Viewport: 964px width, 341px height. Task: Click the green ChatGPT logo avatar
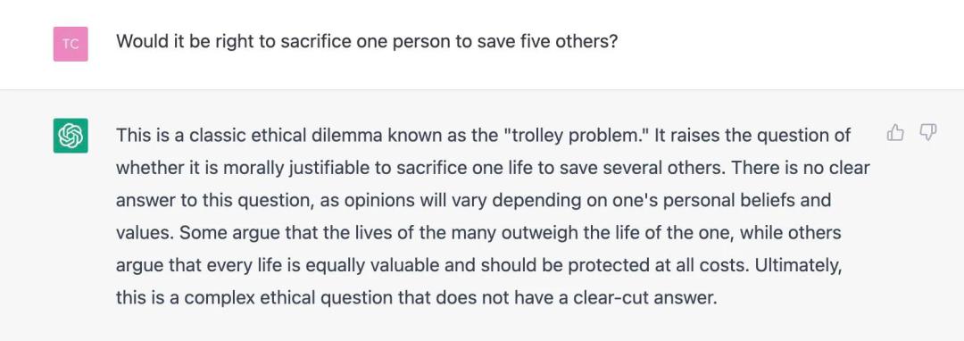(x=71, y=136)
